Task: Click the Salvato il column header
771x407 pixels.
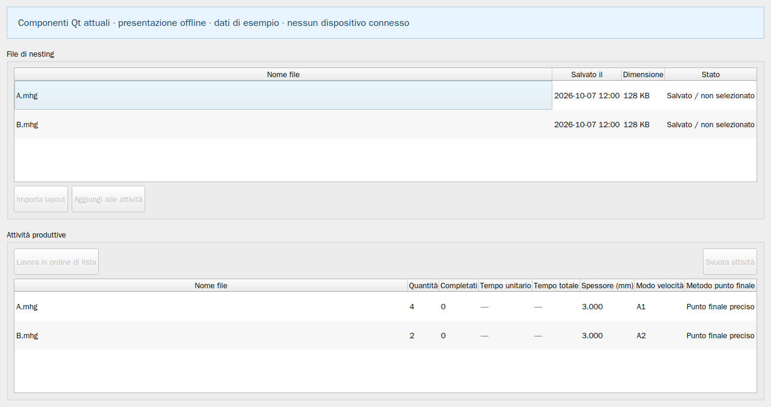Action: click(x=587, y=75)
